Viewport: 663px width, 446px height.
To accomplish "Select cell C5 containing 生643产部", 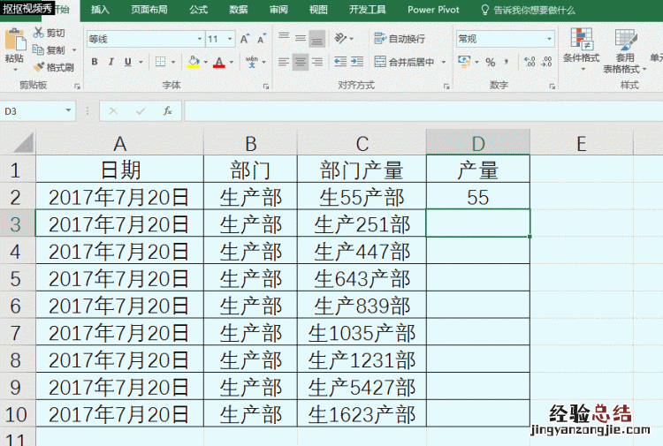I will point(362,279).
